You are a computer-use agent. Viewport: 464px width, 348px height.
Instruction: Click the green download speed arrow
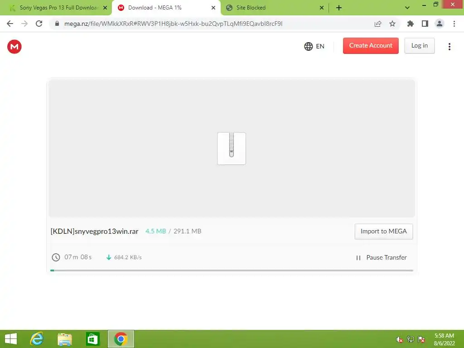(109, 257)
